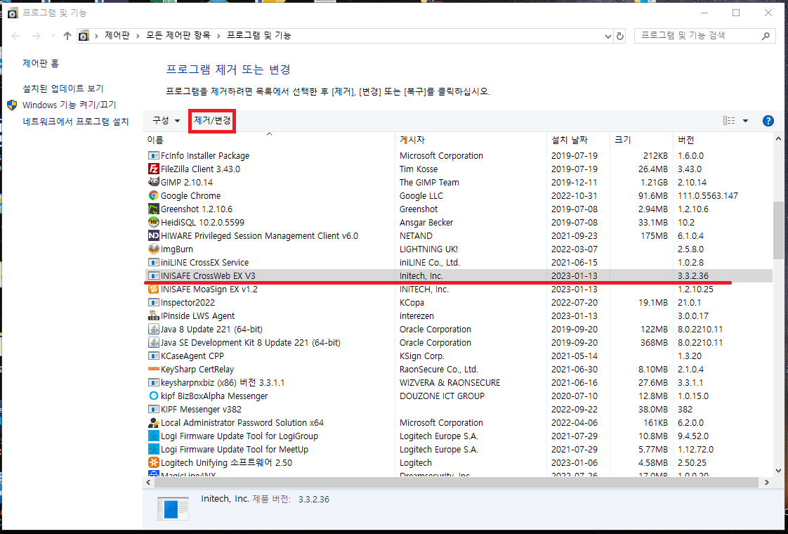Viewport: 788px width, 534px height.
Task: Click the details pane program thumbnail
Action: [x=173, y=508]
